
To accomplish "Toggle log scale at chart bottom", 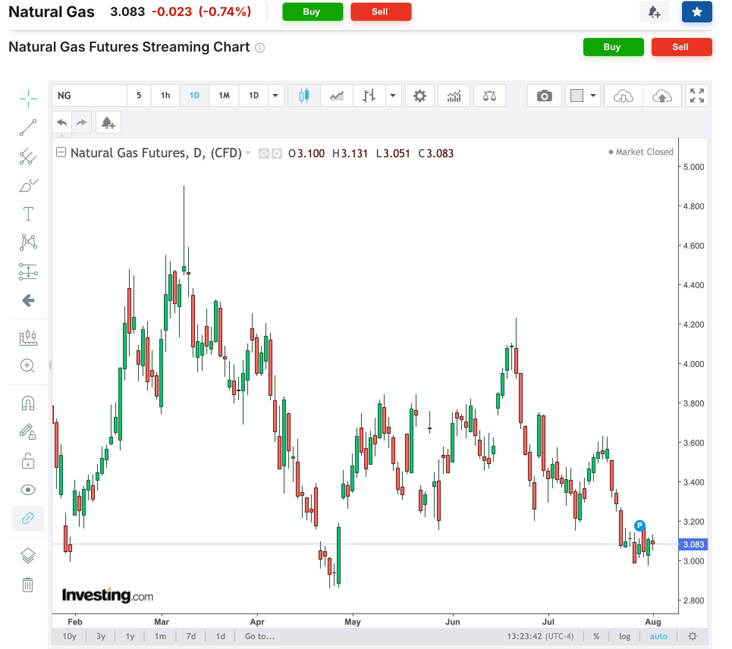I will tap(624, 636).
